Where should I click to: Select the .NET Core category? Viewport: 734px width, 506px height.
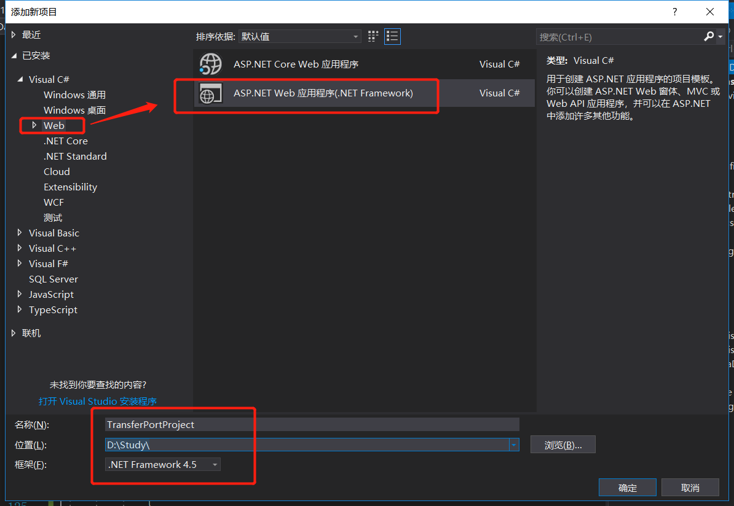tap(66, 141)
